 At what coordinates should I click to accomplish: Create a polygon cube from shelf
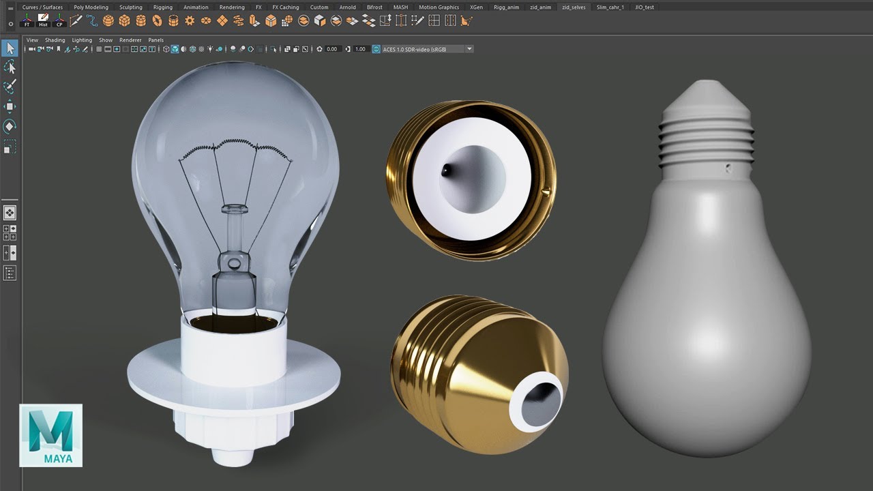[124, 20]
